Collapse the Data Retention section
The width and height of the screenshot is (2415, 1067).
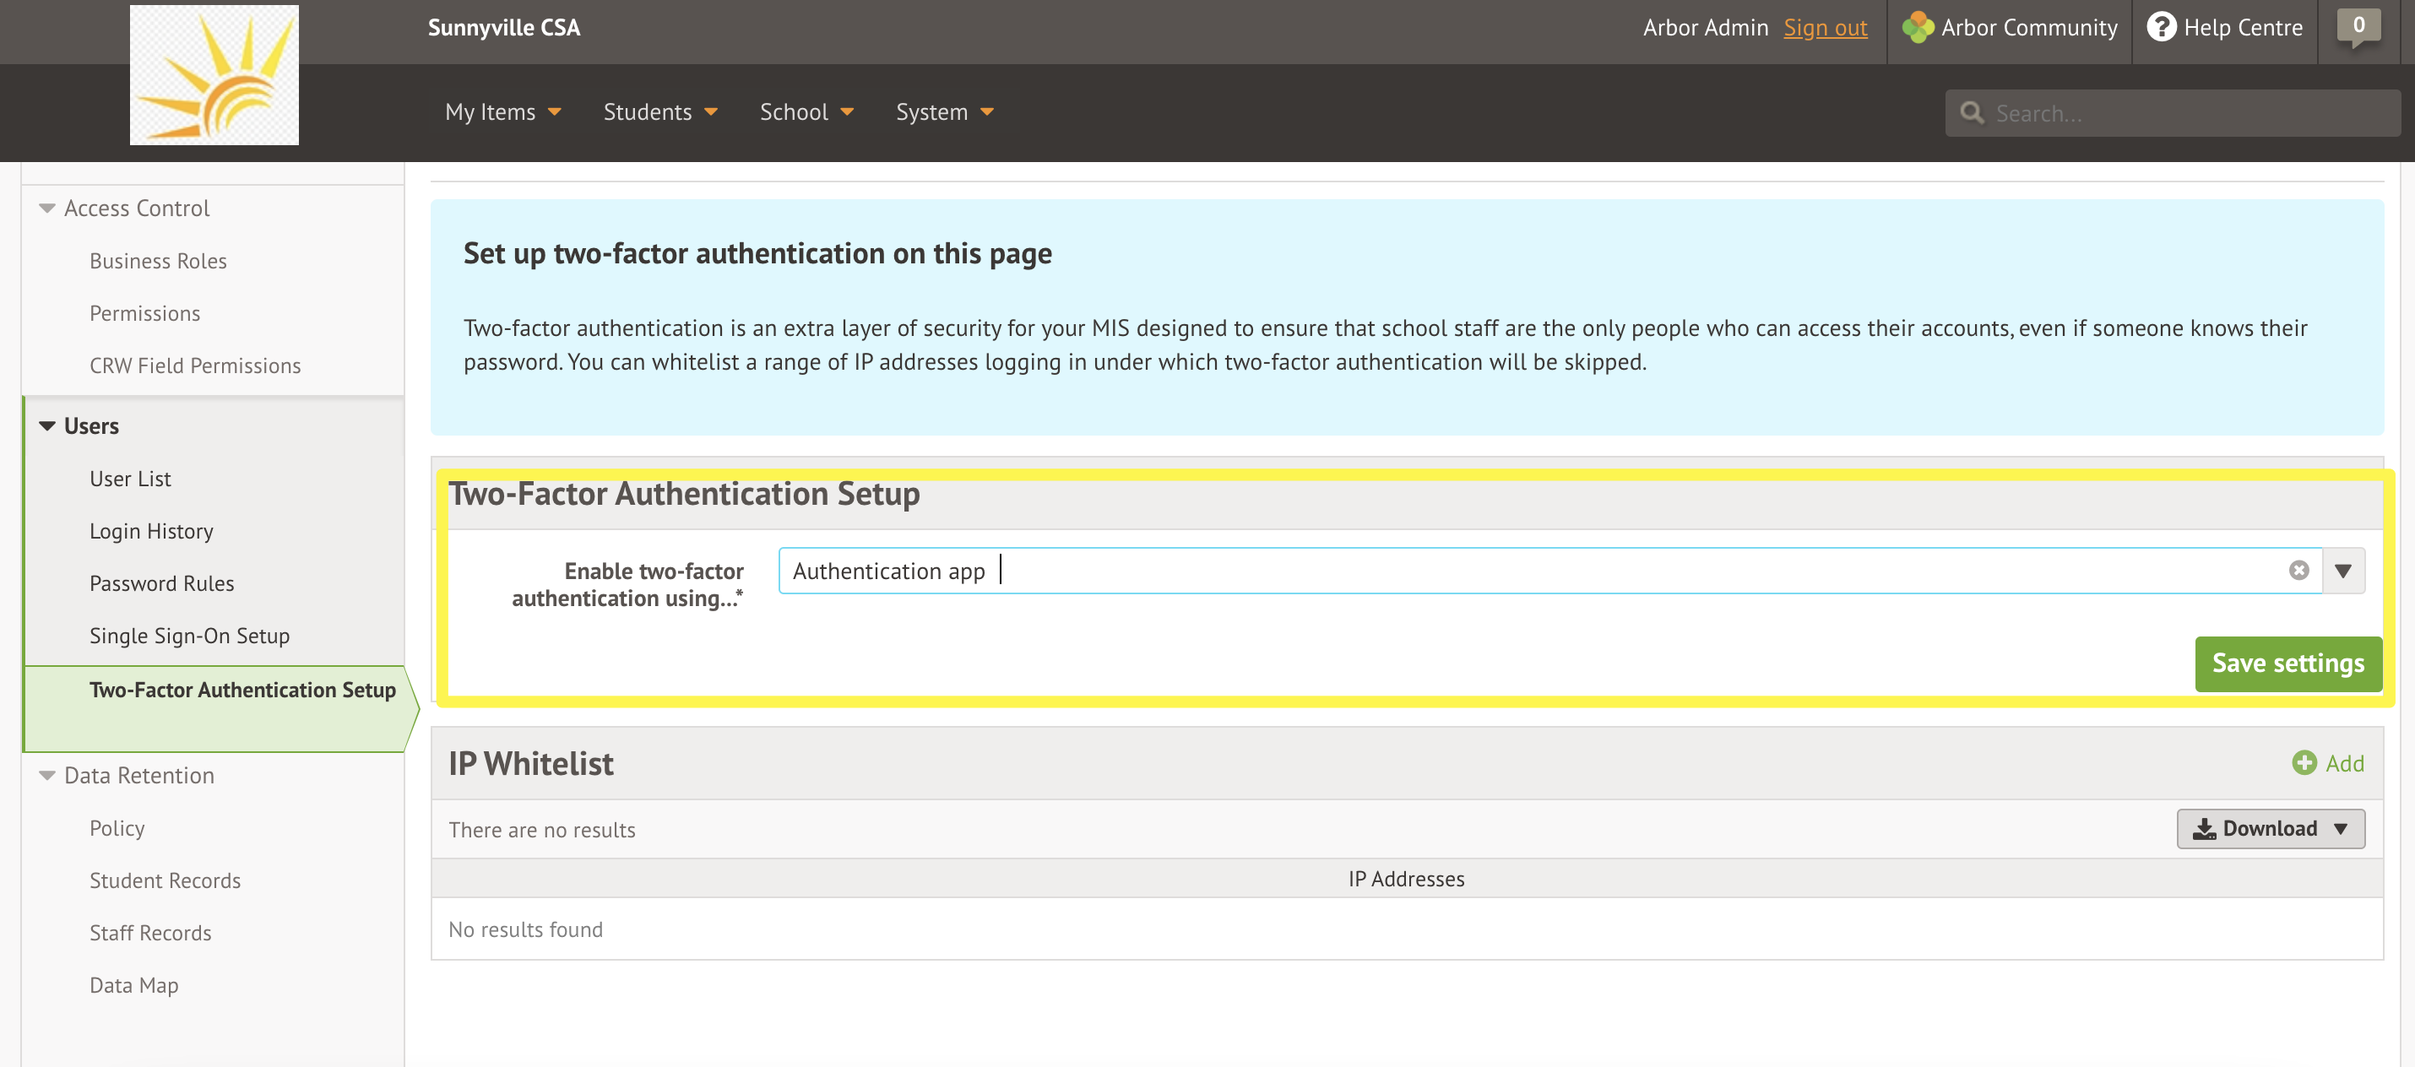[x=47, y=776]
